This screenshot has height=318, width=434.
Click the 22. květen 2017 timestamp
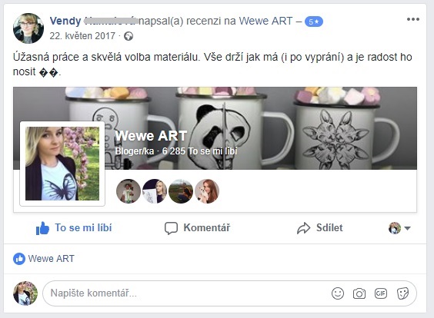[82, 36]
